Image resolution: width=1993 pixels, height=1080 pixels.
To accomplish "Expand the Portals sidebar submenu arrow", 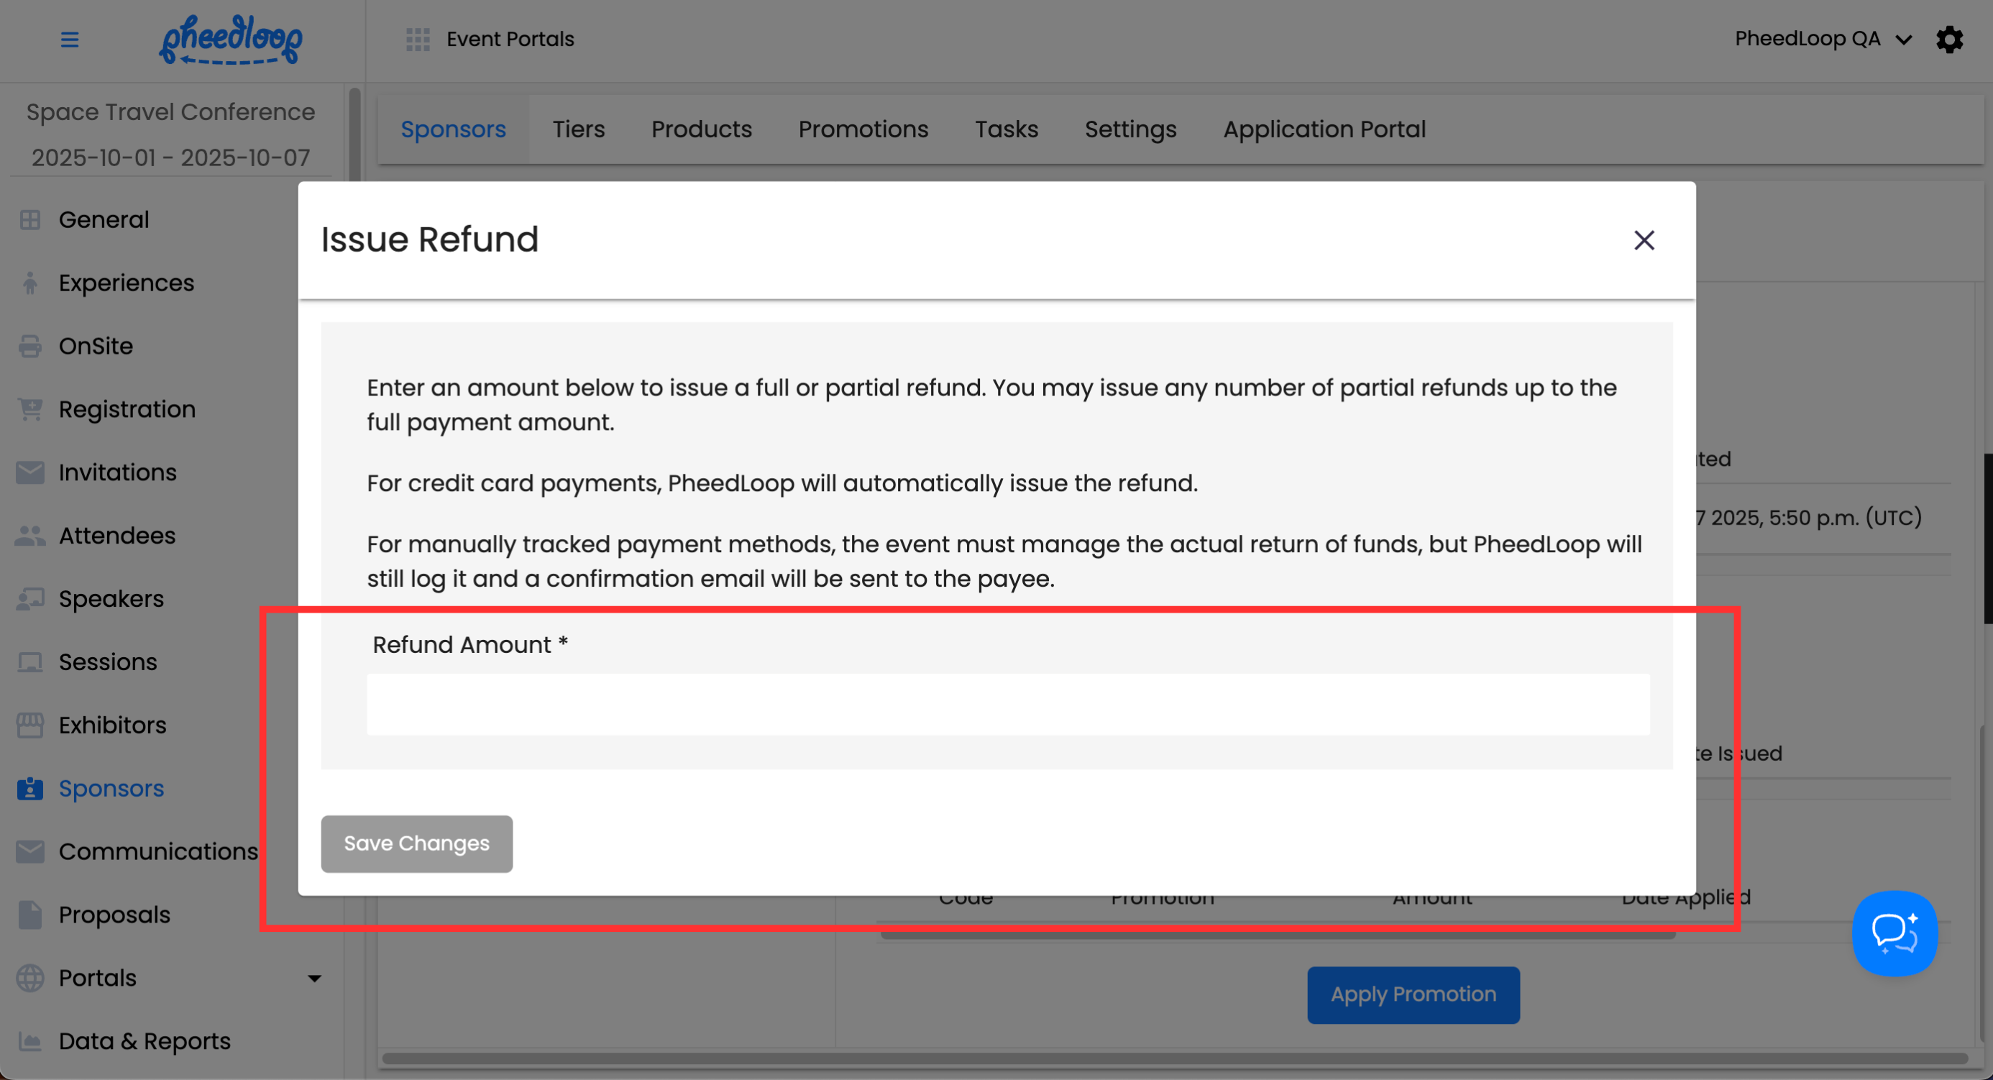I will 314,979.
